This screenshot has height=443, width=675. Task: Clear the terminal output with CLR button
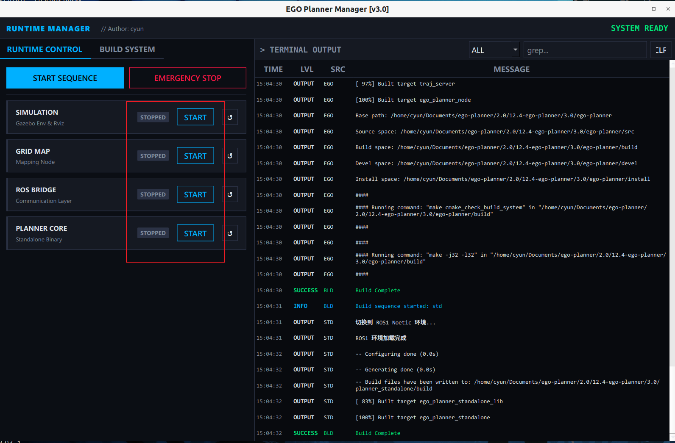click(x=661, y=50)
